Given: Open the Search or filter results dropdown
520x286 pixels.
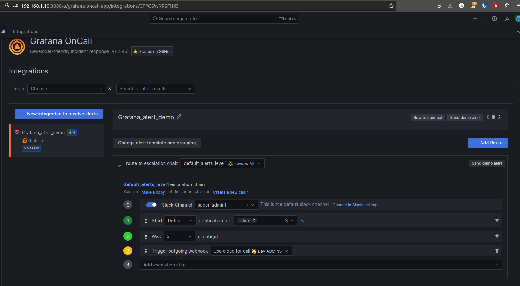Looking at the screenshot, I should click(155, 89).
